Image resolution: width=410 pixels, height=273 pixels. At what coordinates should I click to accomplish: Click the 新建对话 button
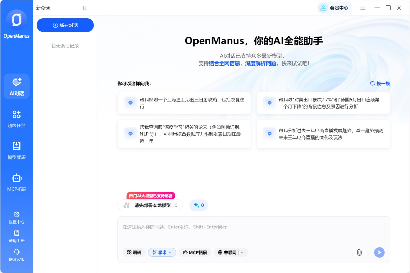tap(65, 25)
